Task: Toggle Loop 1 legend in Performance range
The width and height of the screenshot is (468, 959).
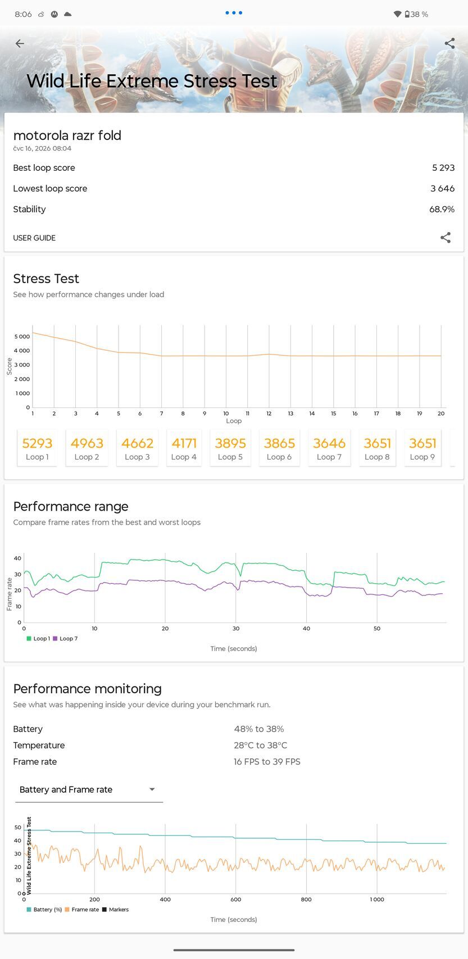Action: (x=38, y=638)
